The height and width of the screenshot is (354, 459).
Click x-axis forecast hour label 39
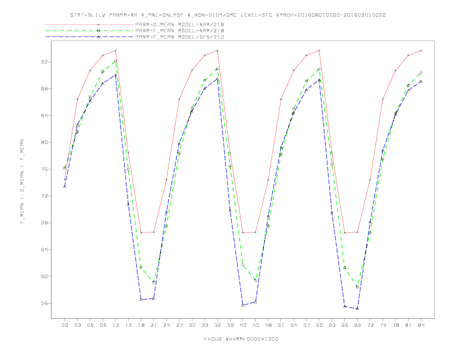click(230, 325)
